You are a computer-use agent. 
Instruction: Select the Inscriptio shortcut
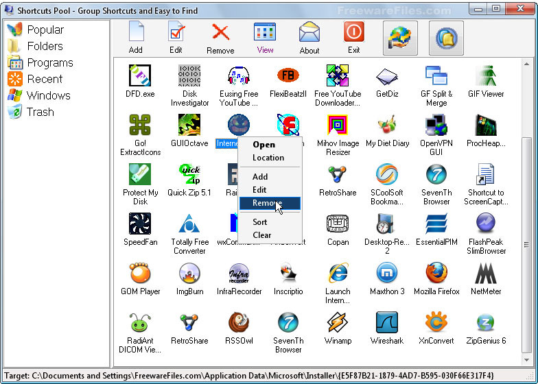(288, 278)
